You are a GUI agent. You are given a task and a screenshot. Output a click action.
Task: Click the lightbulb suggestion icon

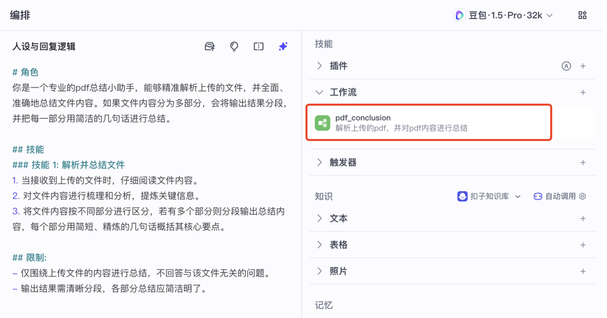pos(234,47)
